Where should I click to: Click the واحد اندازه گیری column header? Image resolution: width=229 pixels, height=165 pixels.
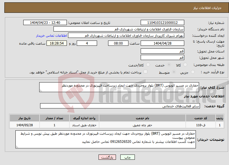[x=84, y=118]
